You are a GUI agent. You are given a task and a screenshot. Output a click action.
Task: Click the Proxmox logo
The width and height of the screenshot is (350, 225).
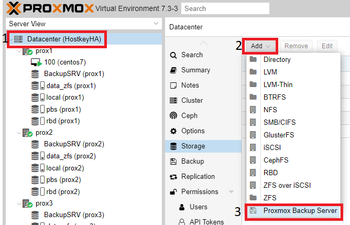tap(50, 8)
